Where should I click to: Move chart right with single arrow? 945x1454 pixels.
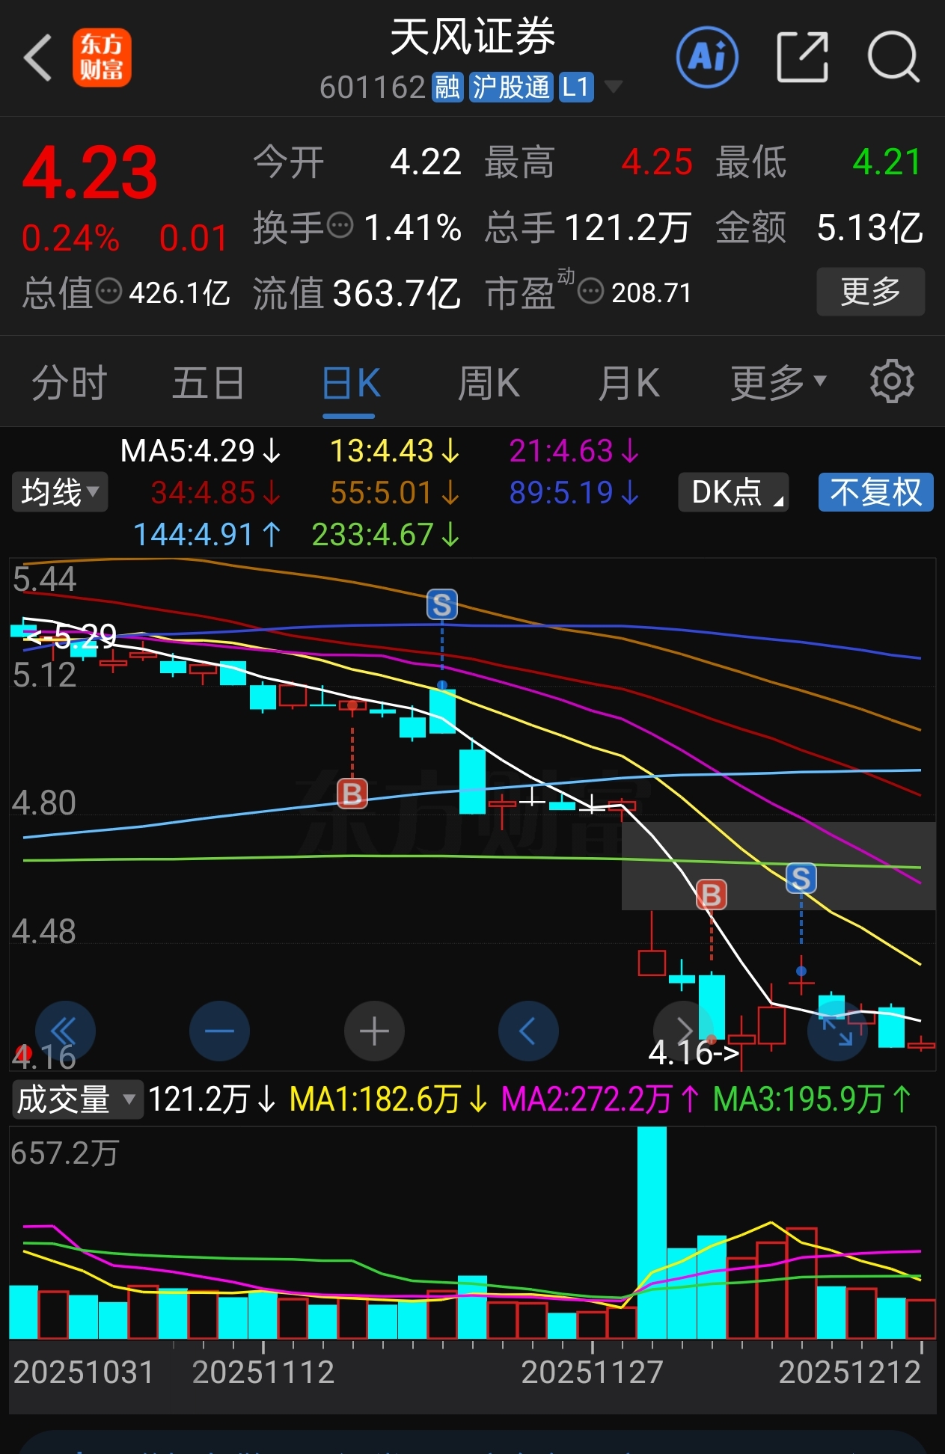pos(683,1031)
